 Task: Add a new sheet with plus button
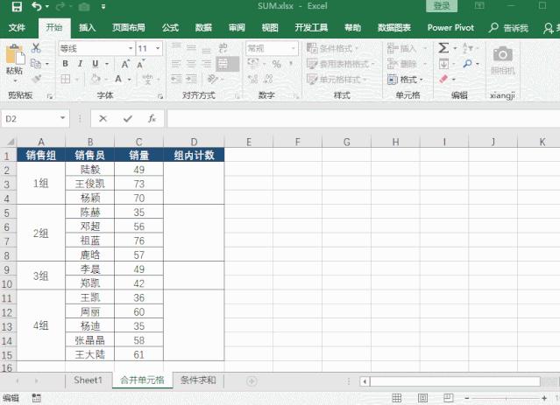click(252, 381)
